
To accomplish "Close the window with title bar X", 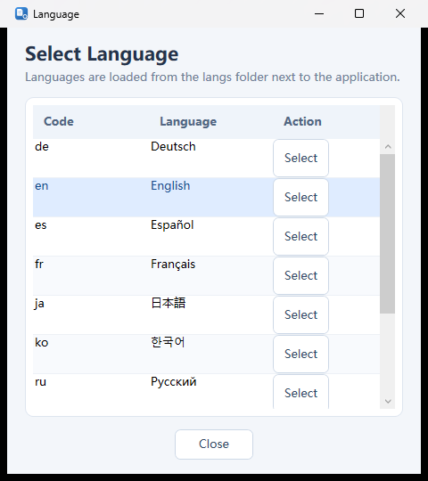I will (x=400, y=13).
